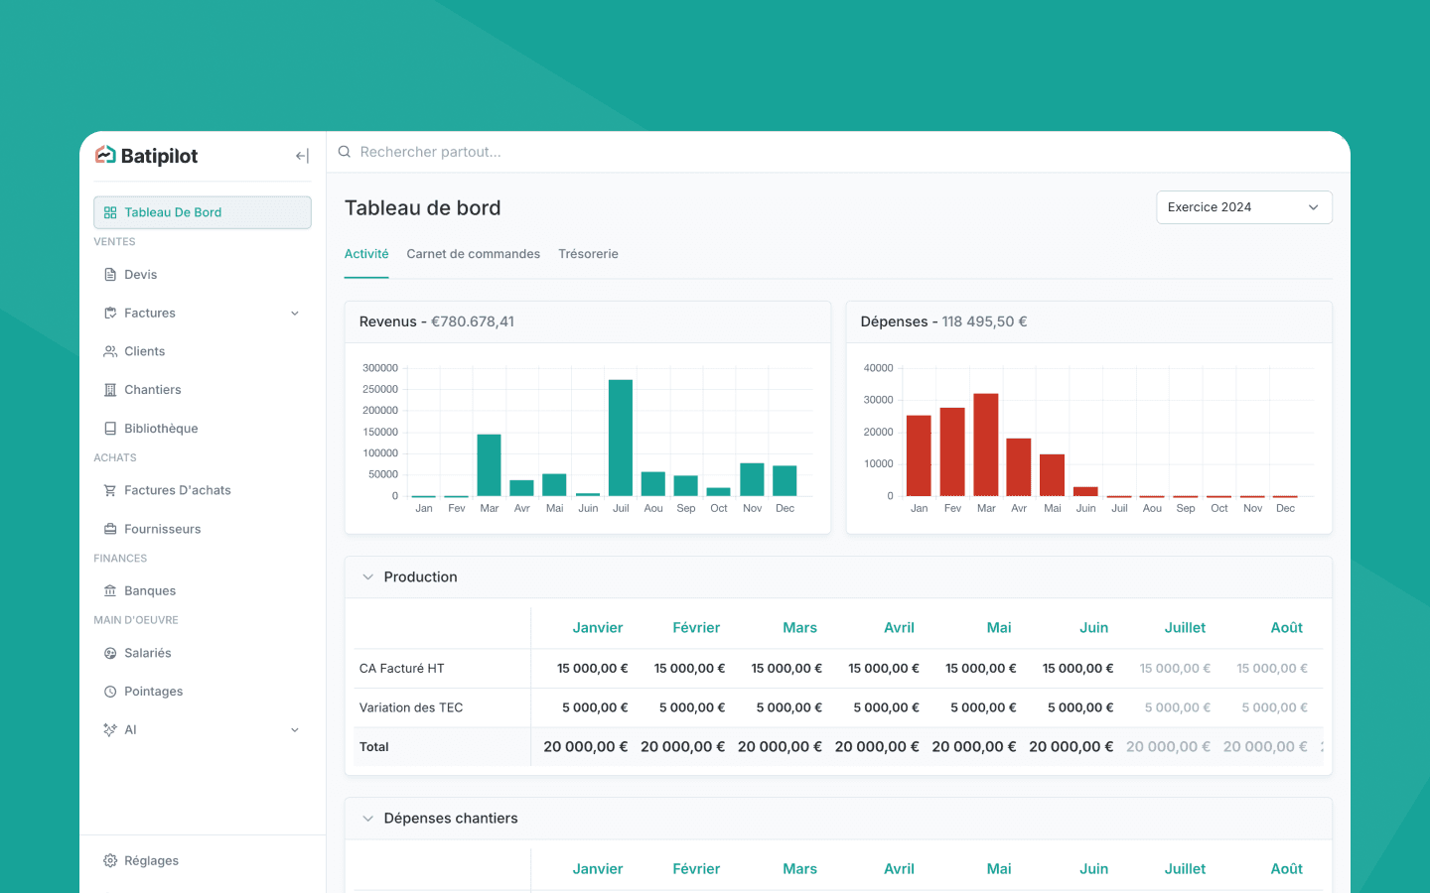Expand the Factures submenu chevron

(x=295, y=314)
